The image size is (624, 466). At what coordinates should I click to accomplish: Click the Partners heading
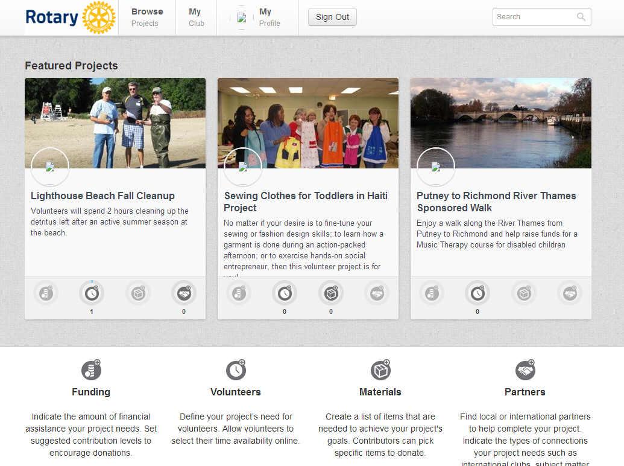click(525, 392)
